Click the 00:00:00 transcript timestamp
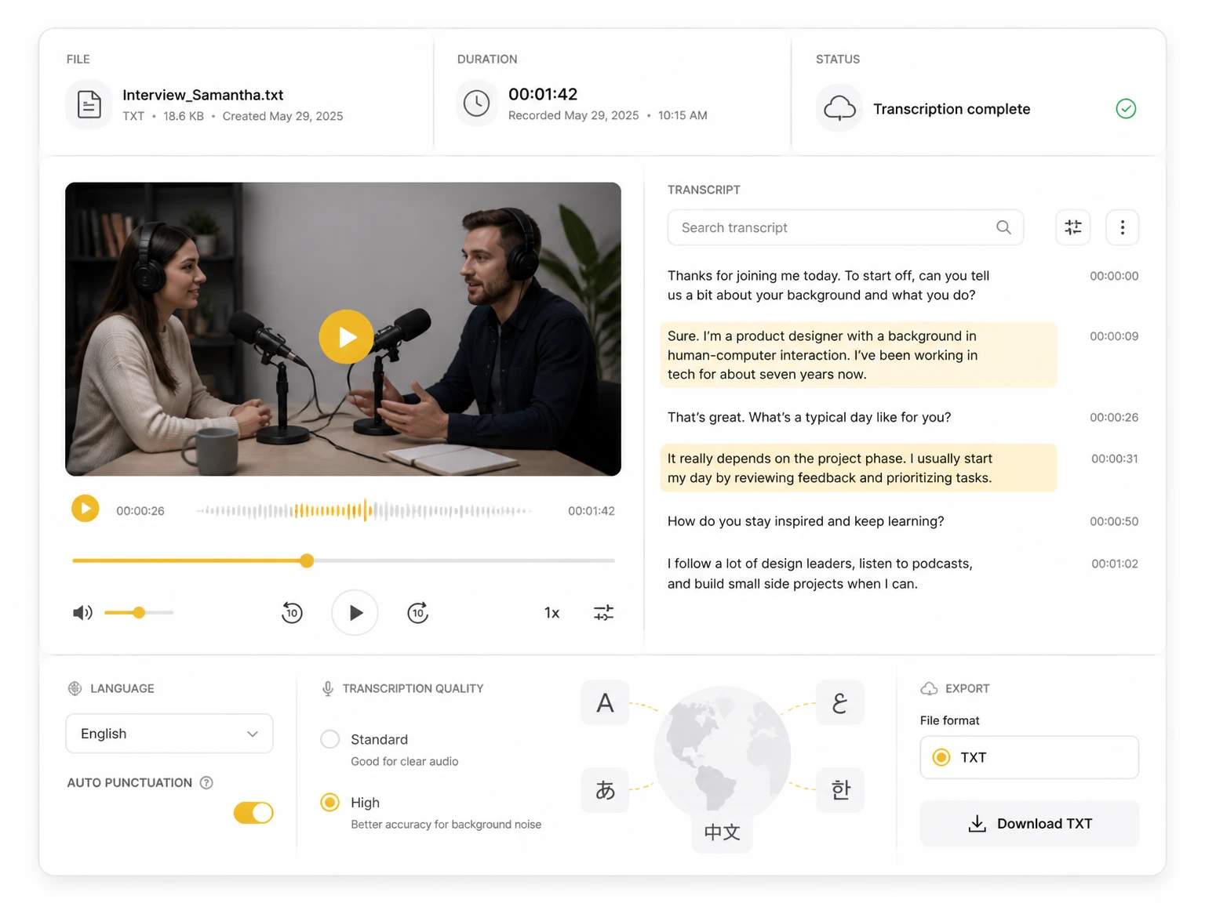Screen dimensions: 1205x903 [1114, 276]
